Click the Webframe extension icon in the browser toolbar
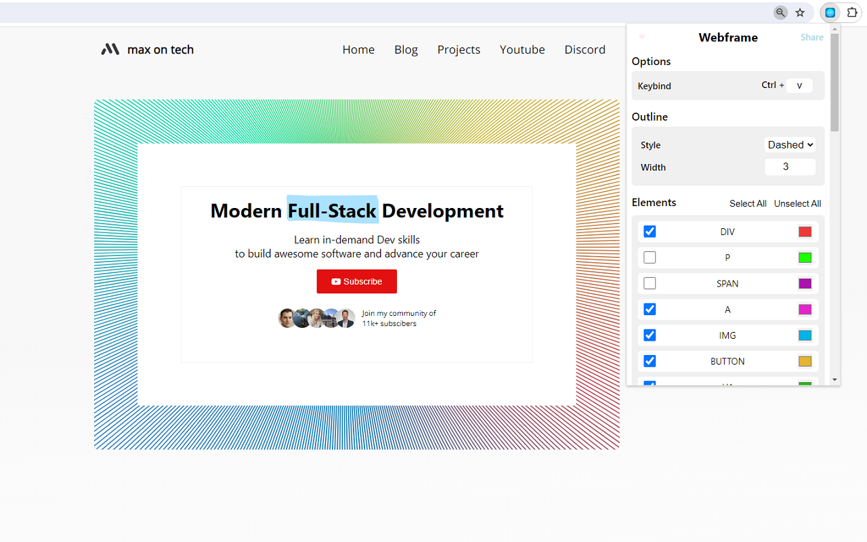This screenshot has width=867, height=542. 830,12
